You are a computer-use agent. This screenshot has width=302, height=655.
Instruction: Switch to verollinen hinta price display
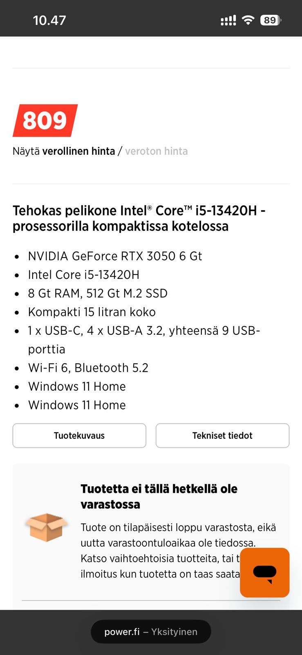[78, 151]
